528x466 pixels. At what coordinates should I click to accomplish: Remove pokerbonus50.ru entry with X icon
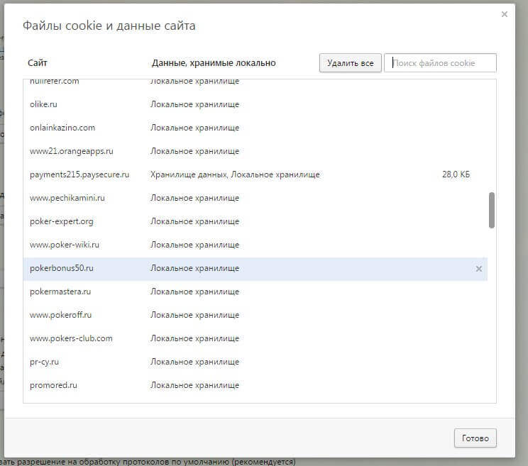pyautogui.click(x=478, y=269)
